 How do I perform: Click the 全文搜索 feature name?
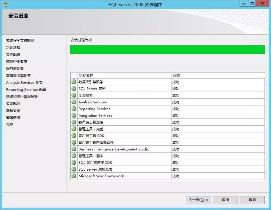coord(86,95)
